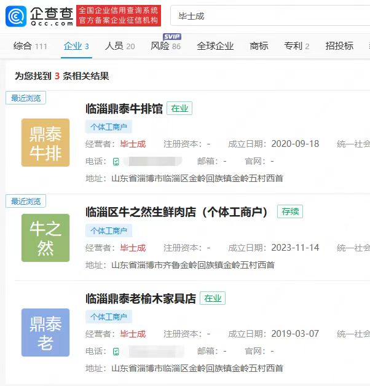
Task: Select the 企业 3 tab
Action: pyautogui.click(x=76, y=46)
